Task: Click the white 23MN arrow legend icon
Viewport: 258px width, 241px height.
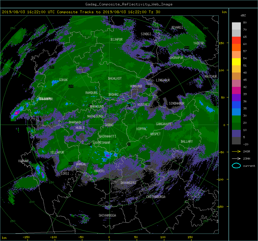Action: pos(236,158)
